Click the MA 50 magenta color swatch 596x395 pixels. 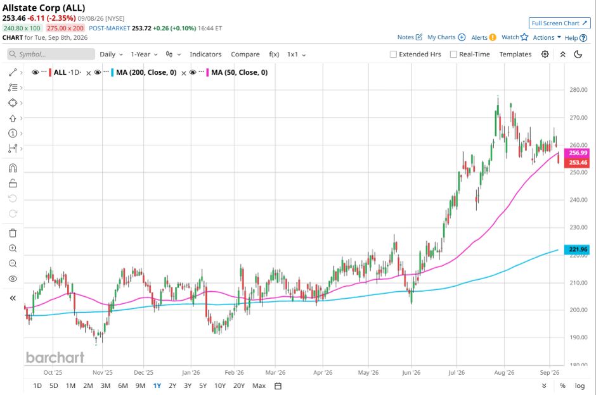(x=207, y=72)
